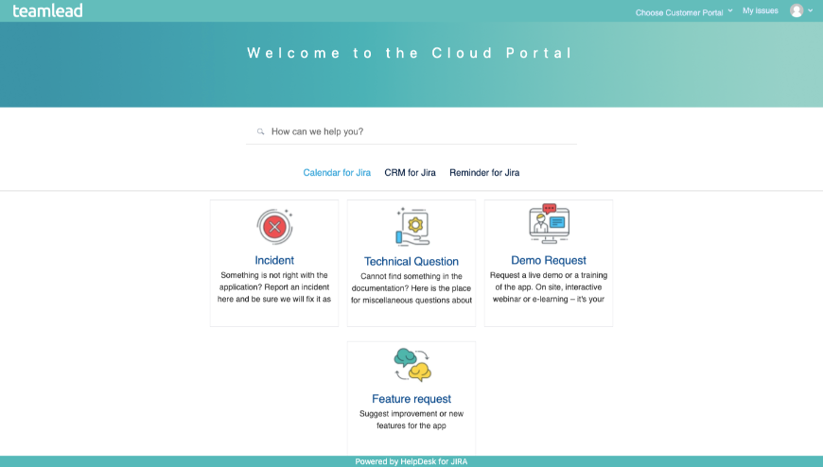The image size is (823, 467).
Task: Click the Technical Question gear icon
Action: point(412,227)
